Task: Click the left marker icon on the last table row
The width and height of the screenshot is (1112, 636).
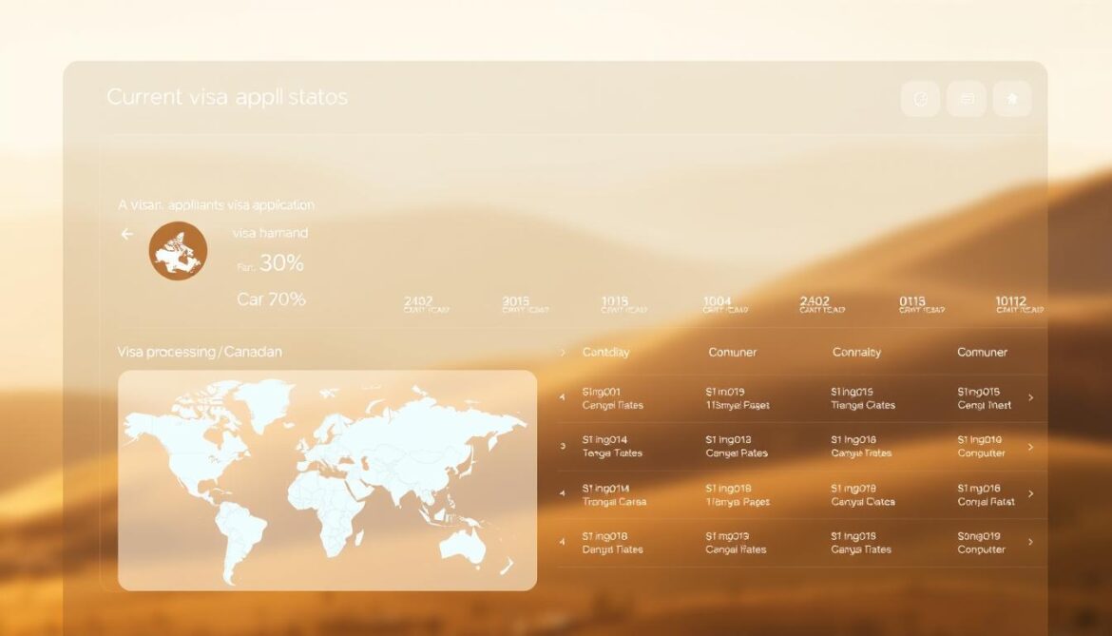Action: [563, 542]
